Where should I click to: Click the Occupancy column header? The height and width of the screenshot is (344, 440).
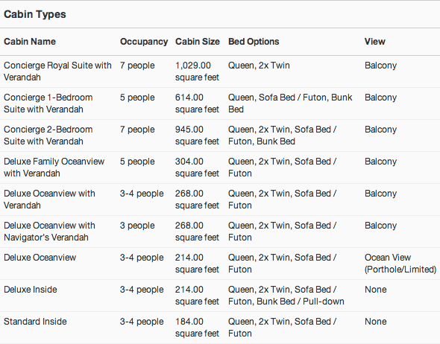pos(144,42)
